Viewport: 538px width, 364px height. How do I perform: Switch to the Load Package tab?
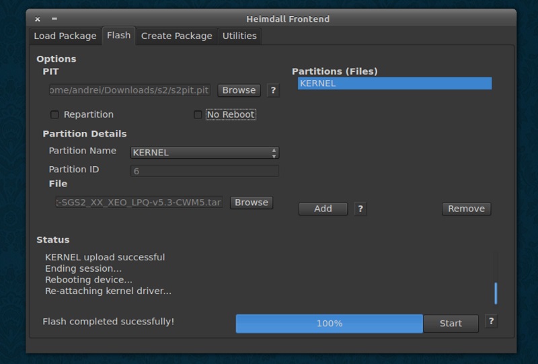tap(65, 36)
